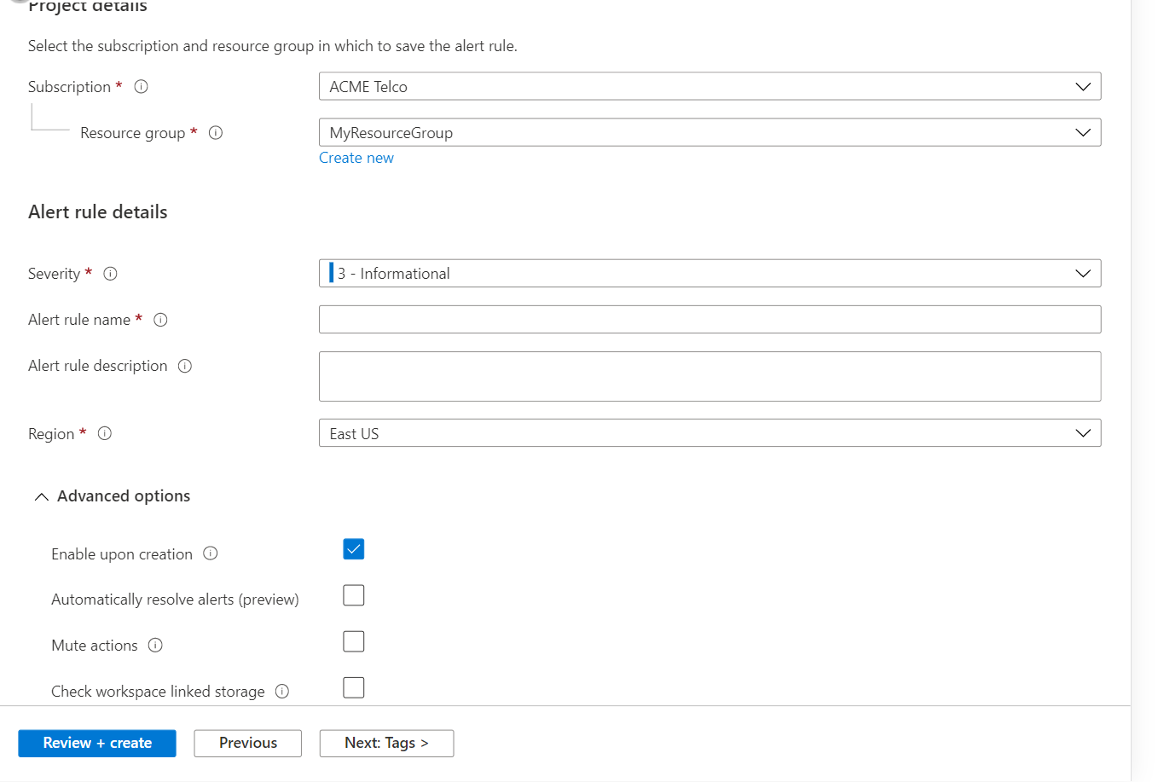
Task: Click the info icon beside Severity
Action: [110, 274]
